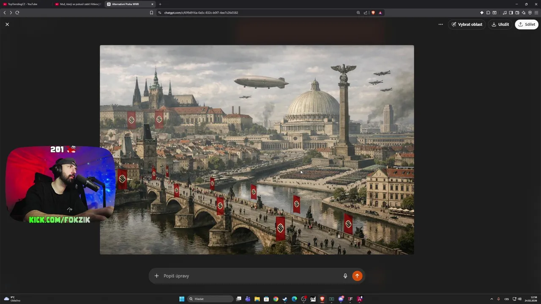The image size is (541, 304).
Task: Open the three-dot more options menu
Action: pyautogui.click(x=440, y=24)
